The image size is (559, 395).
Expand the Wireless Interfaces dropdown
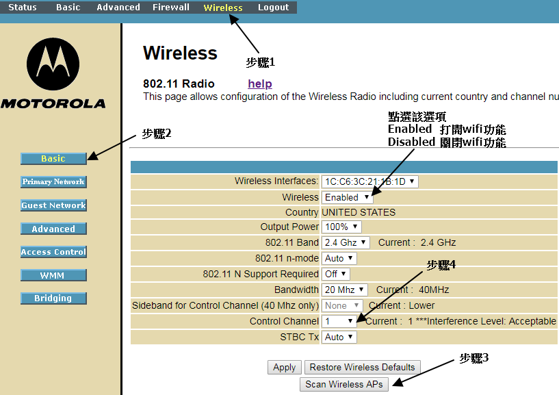point(370,181)
